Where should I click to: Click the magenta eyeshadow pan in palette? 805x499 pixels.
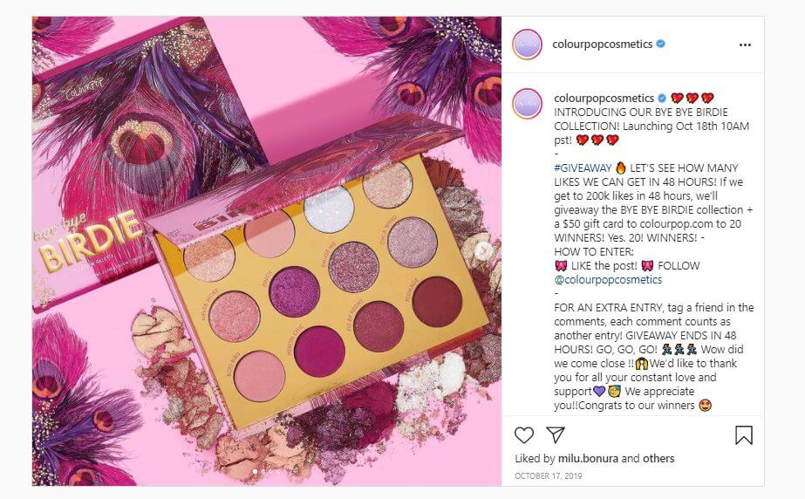point(319,352)
